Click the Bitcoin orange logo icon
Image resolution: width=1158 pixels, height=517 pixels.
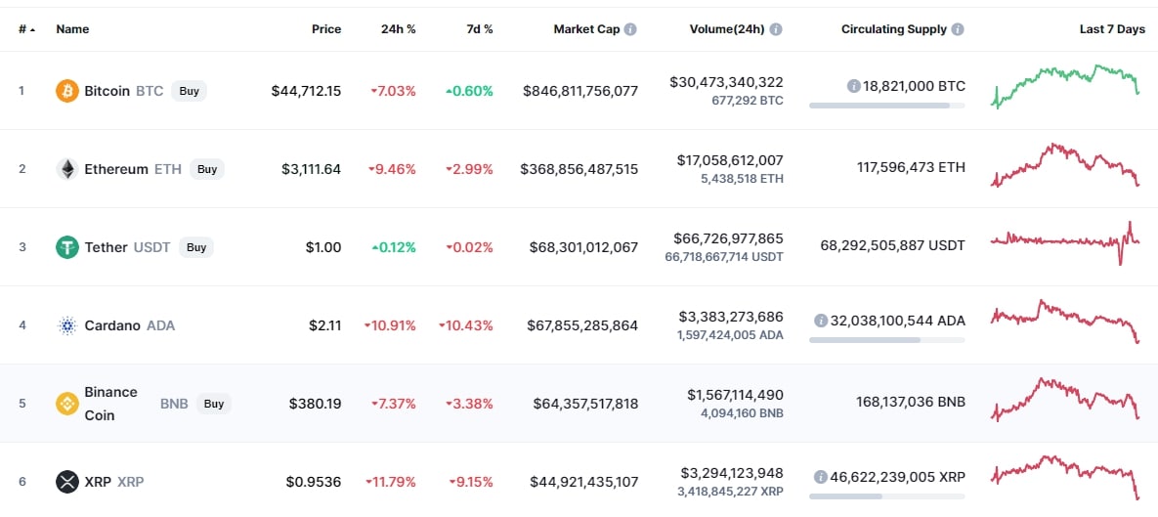pyautogui.click(x=67, y=91)
